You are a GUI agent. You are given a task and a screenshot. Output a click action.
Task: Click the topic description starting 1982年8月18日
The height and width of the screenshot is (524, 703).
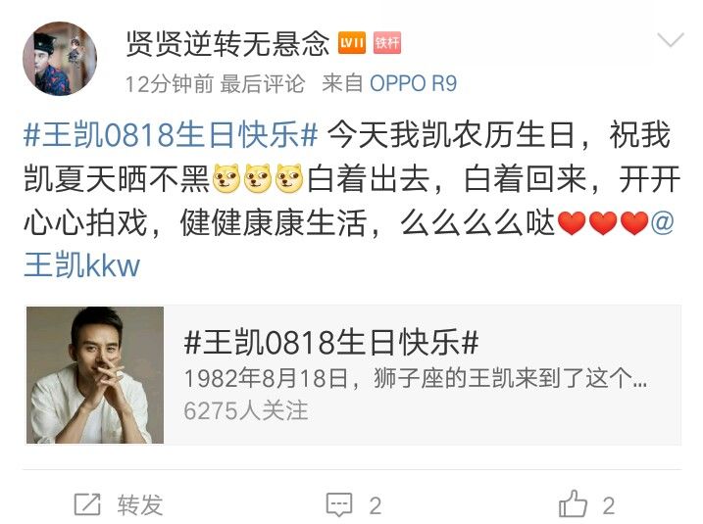[416, 378]
